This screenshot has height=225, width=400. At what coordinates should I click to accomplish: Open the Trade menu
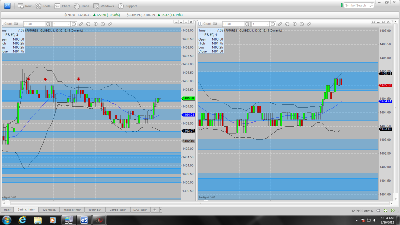click(81, 6)
